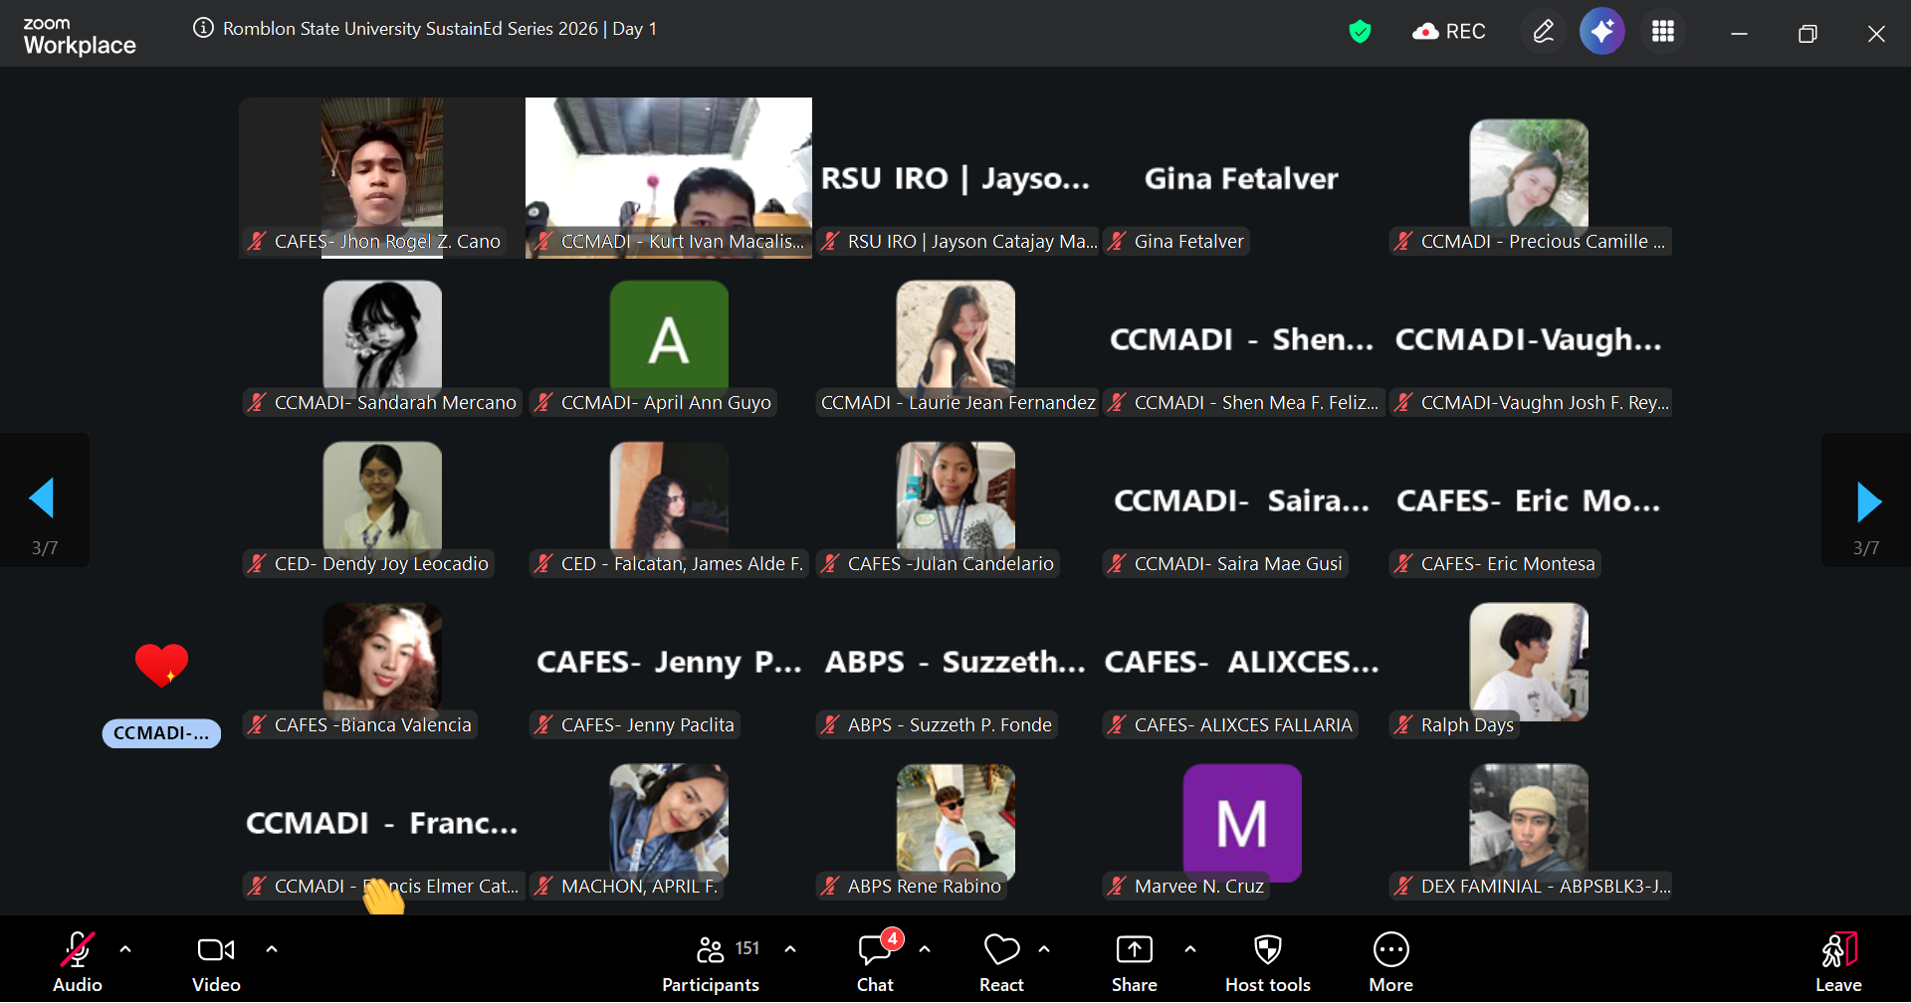Unmute the microphone with Audio button
The height and width of the screenshot is (1003, 1911).
click(78, 962)
